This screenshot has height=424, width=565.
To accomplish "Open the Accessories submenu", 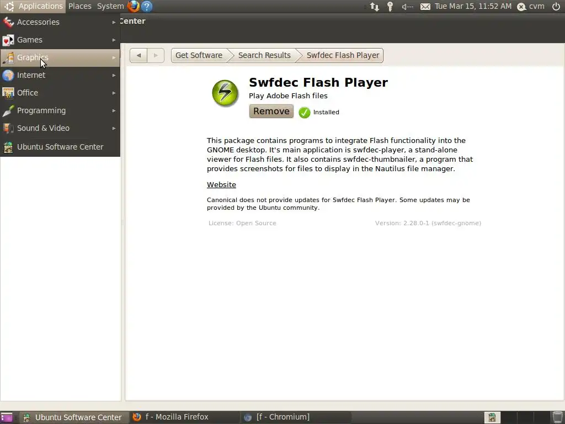I will (x=60, y=22).
